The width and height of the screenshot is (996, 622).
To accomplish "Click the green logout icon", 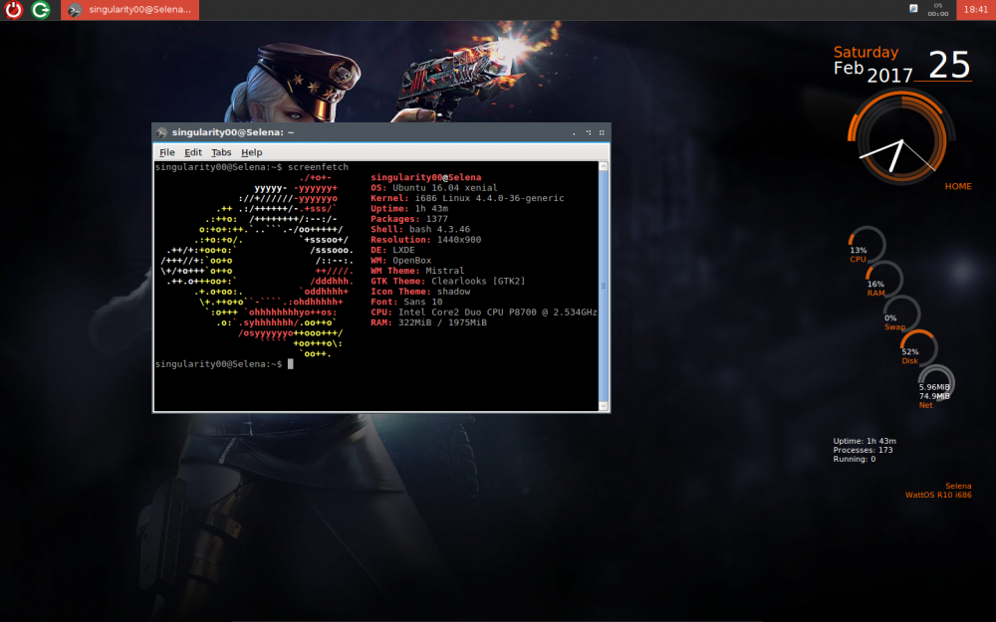I will pos(41,10).
